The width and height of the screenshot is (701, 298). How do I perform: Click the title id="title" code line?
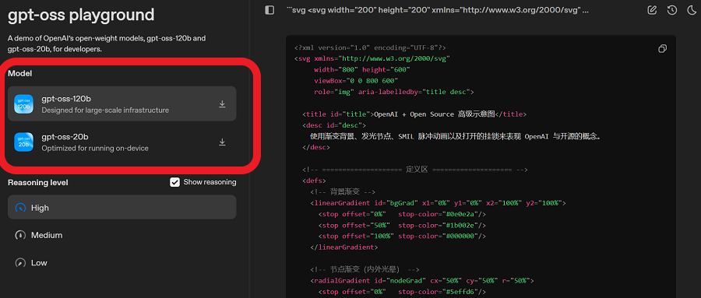[x=414, y=114]
